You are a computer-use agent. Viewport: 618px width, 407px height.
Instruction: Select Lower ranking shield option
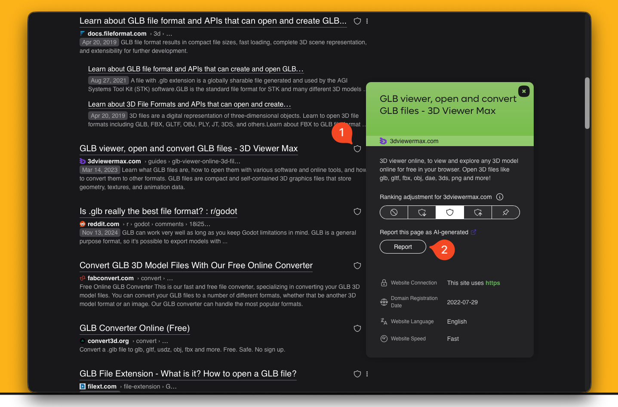pyautogui.click(x=422, y=212)
